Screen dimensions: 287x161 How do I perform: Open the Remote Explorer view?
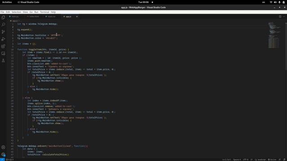tap(3, 53)
